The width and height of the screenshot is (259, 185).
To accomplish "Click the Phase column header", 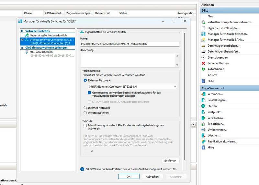I will pos(33,13).
